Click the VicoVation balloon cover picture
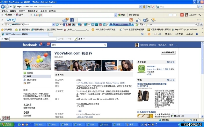The width and height of the screenshot is (204, 127). tap(37, 60)
